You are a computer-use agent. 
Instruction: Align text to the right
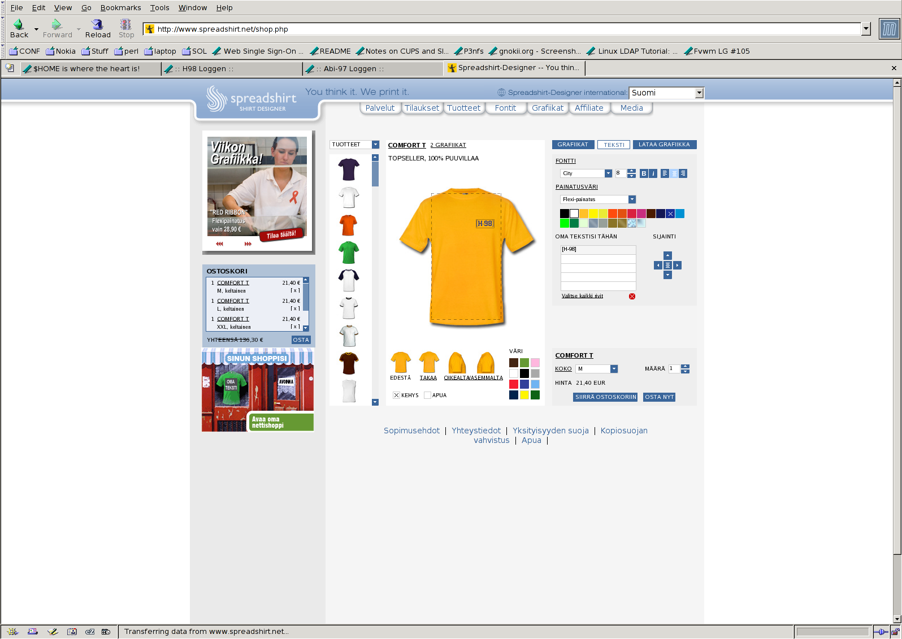683,173
